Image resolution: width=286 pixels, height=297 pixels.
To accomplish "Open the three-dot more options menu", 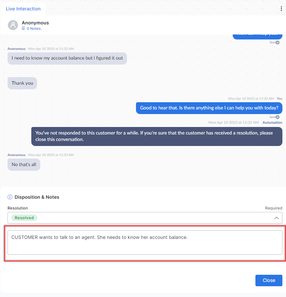I will click(281, 9).
